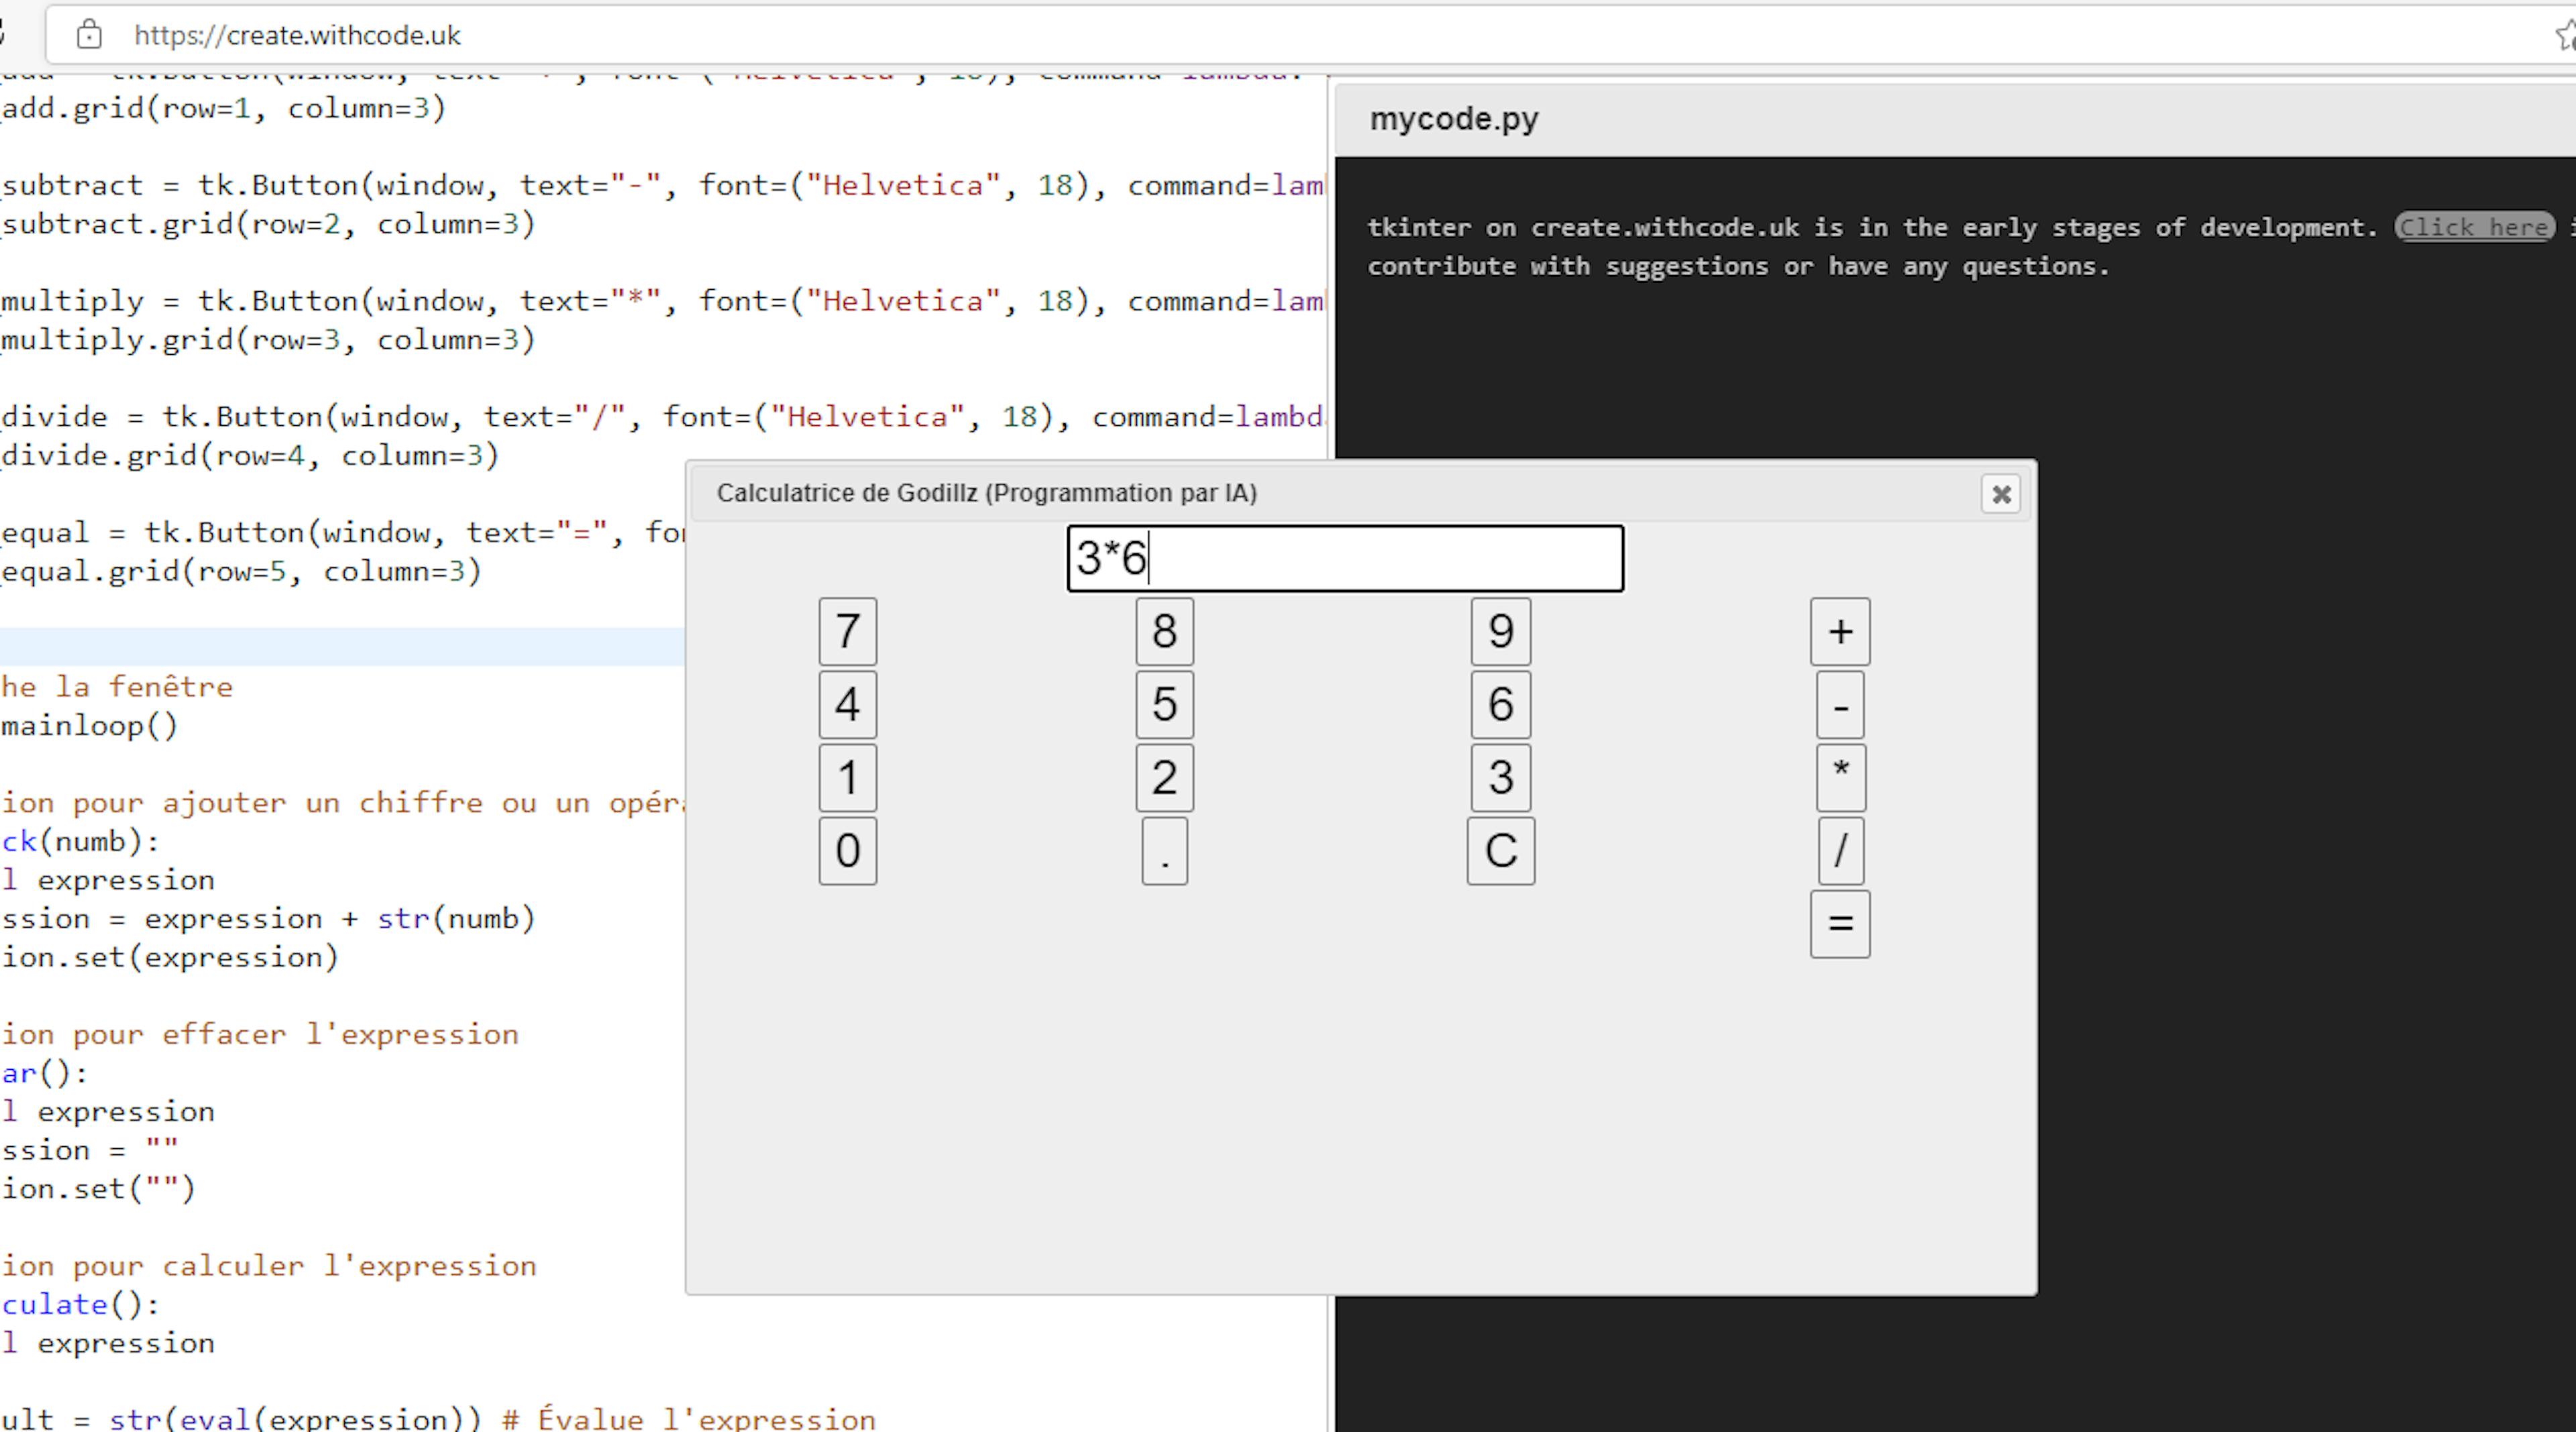The height and width of the screenshot is (1432, 2576).
Task: Click the Calculatrice de Godillz title bar
Action: pyautogui.click(x=1360, y=493)
